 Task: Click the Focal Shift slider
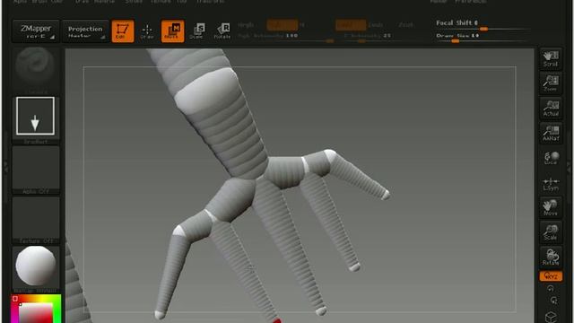click(x=483, y=25)
